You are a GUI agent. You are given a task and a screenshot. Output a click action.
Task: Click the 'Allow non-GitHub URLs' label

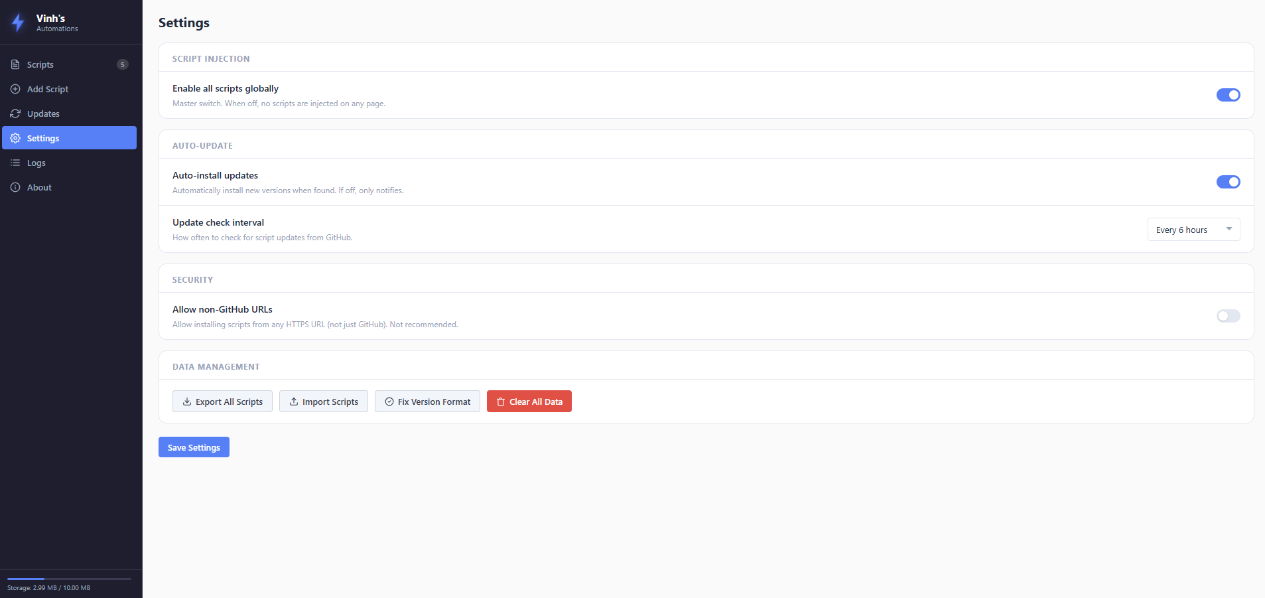[222, 309]
